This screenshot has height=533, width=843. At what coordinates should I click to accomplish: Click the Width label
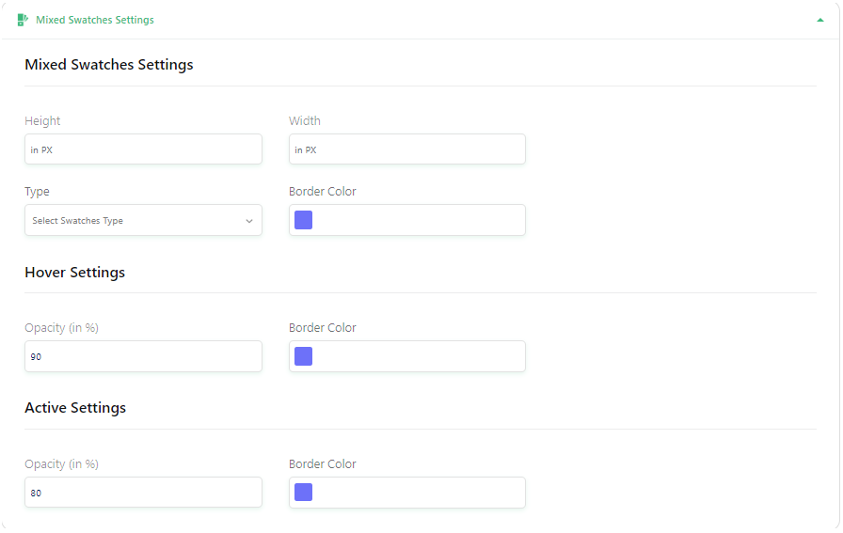(304, 121)
